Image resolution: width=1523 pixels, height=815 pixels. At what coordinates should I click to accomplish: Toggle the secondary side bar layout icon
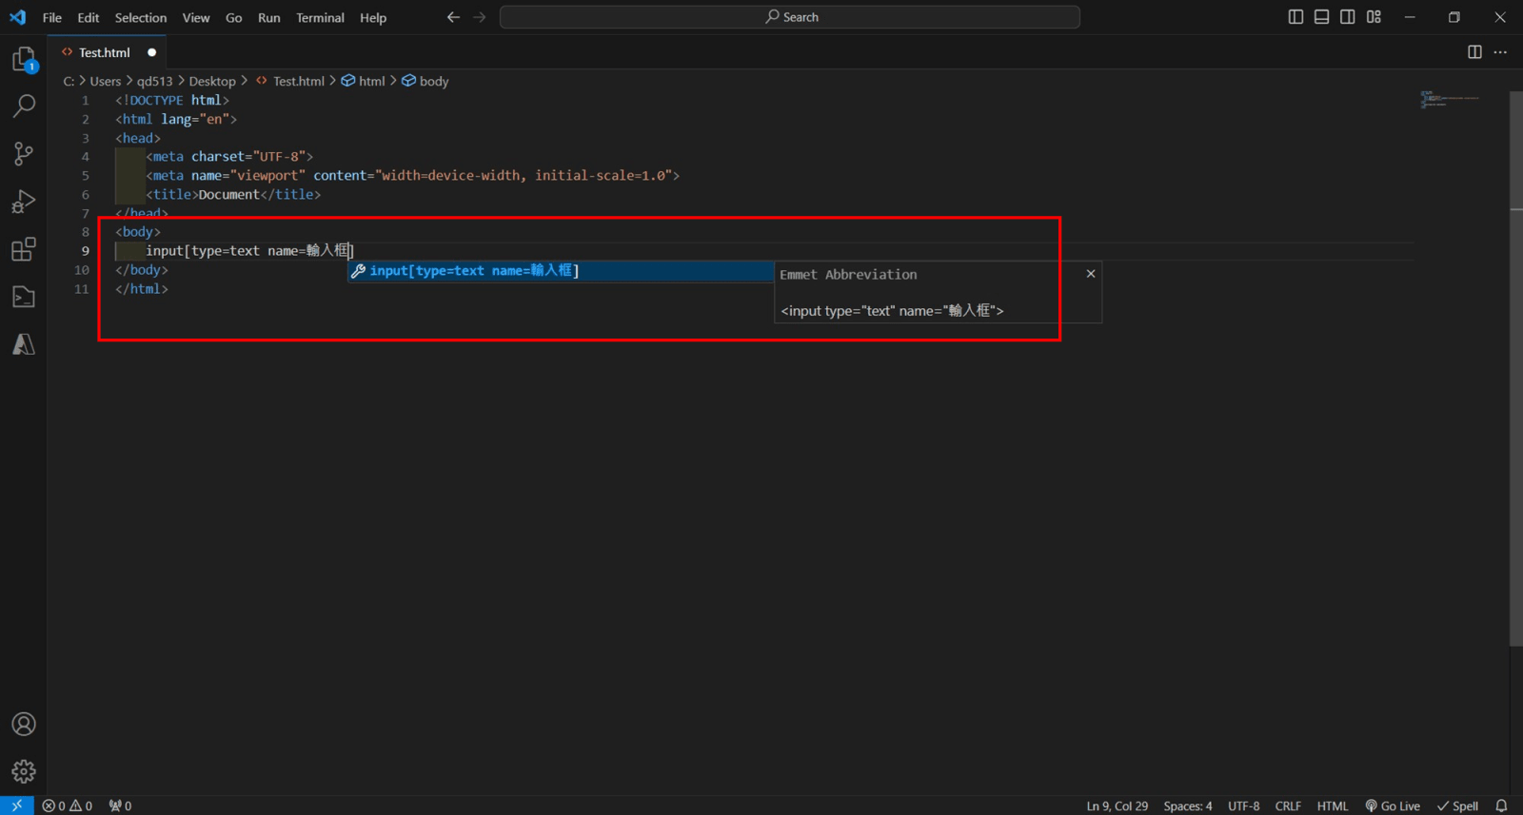(x=1348, y=17)
